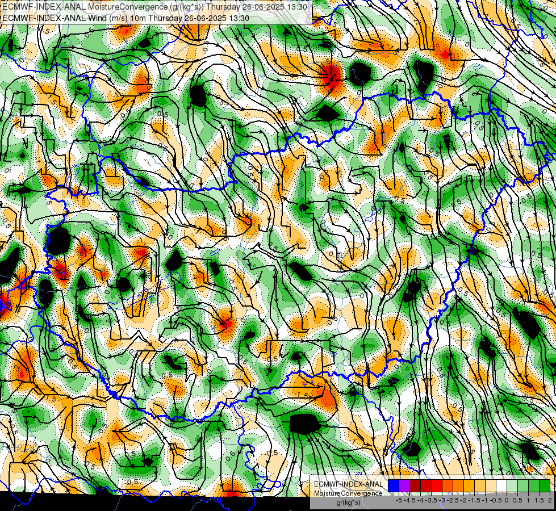Screen dimensions: 556x511
Task: Click the MoistureConvergence title line at top
Action: (154, 7)
